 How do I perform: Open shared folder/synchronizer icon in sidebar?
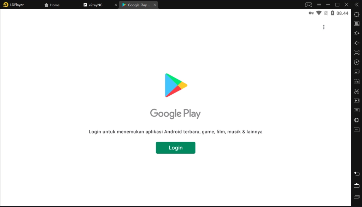point(356,110)
